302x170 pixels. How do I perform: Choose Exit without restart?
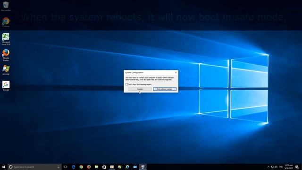point(165,89)
